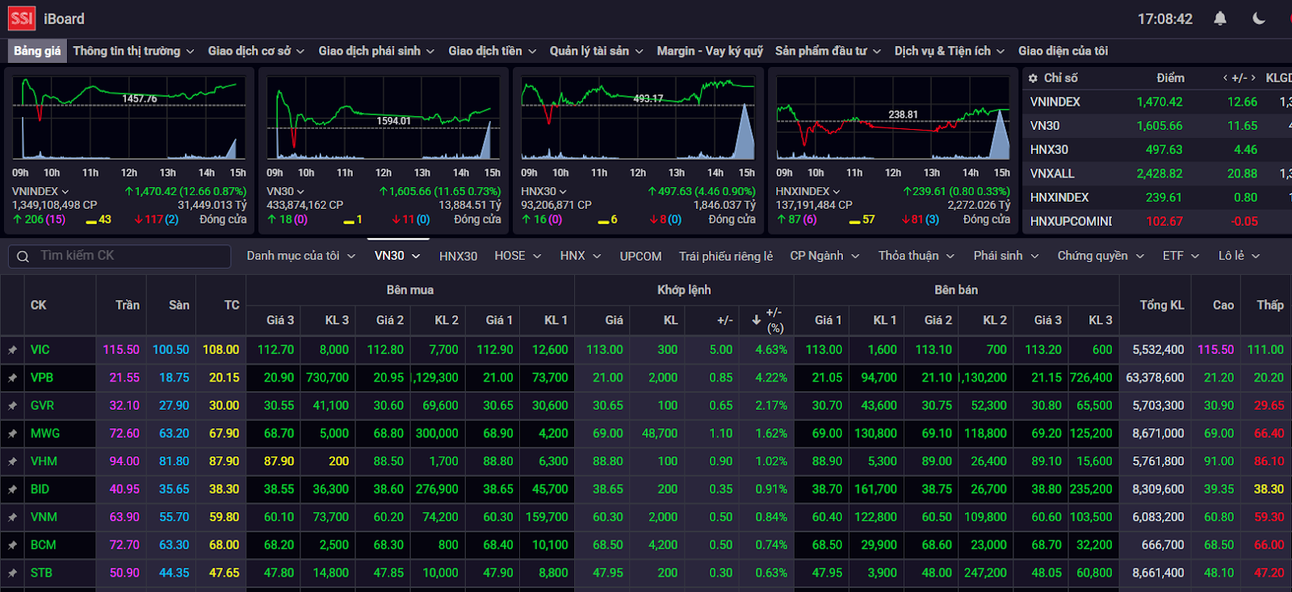Select HNXUPCOMINDEX row in index list
This screenshot has width=1292, height=592.
[1159, 221]
